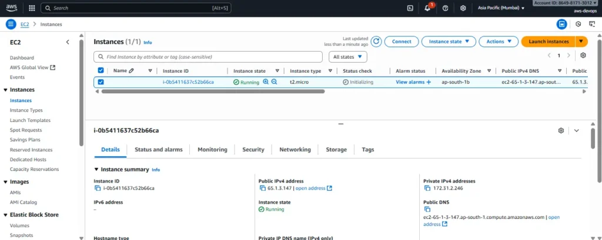Toggle the select-all checkbox in table header
The image size is (602, 240).
pyautogui.click(x=101, y=70)
